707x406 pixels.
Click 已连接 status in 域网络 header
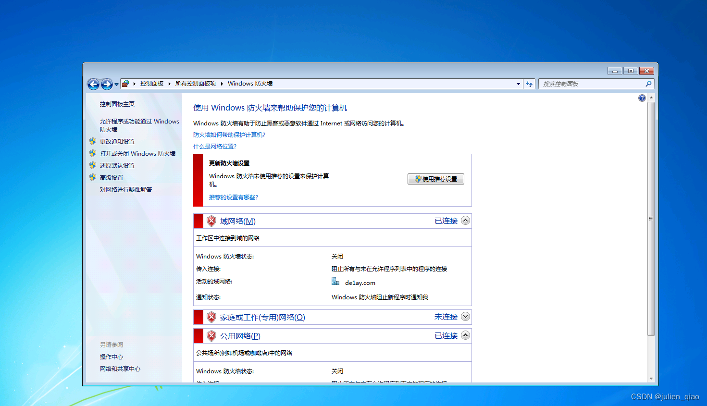[446, 221]
